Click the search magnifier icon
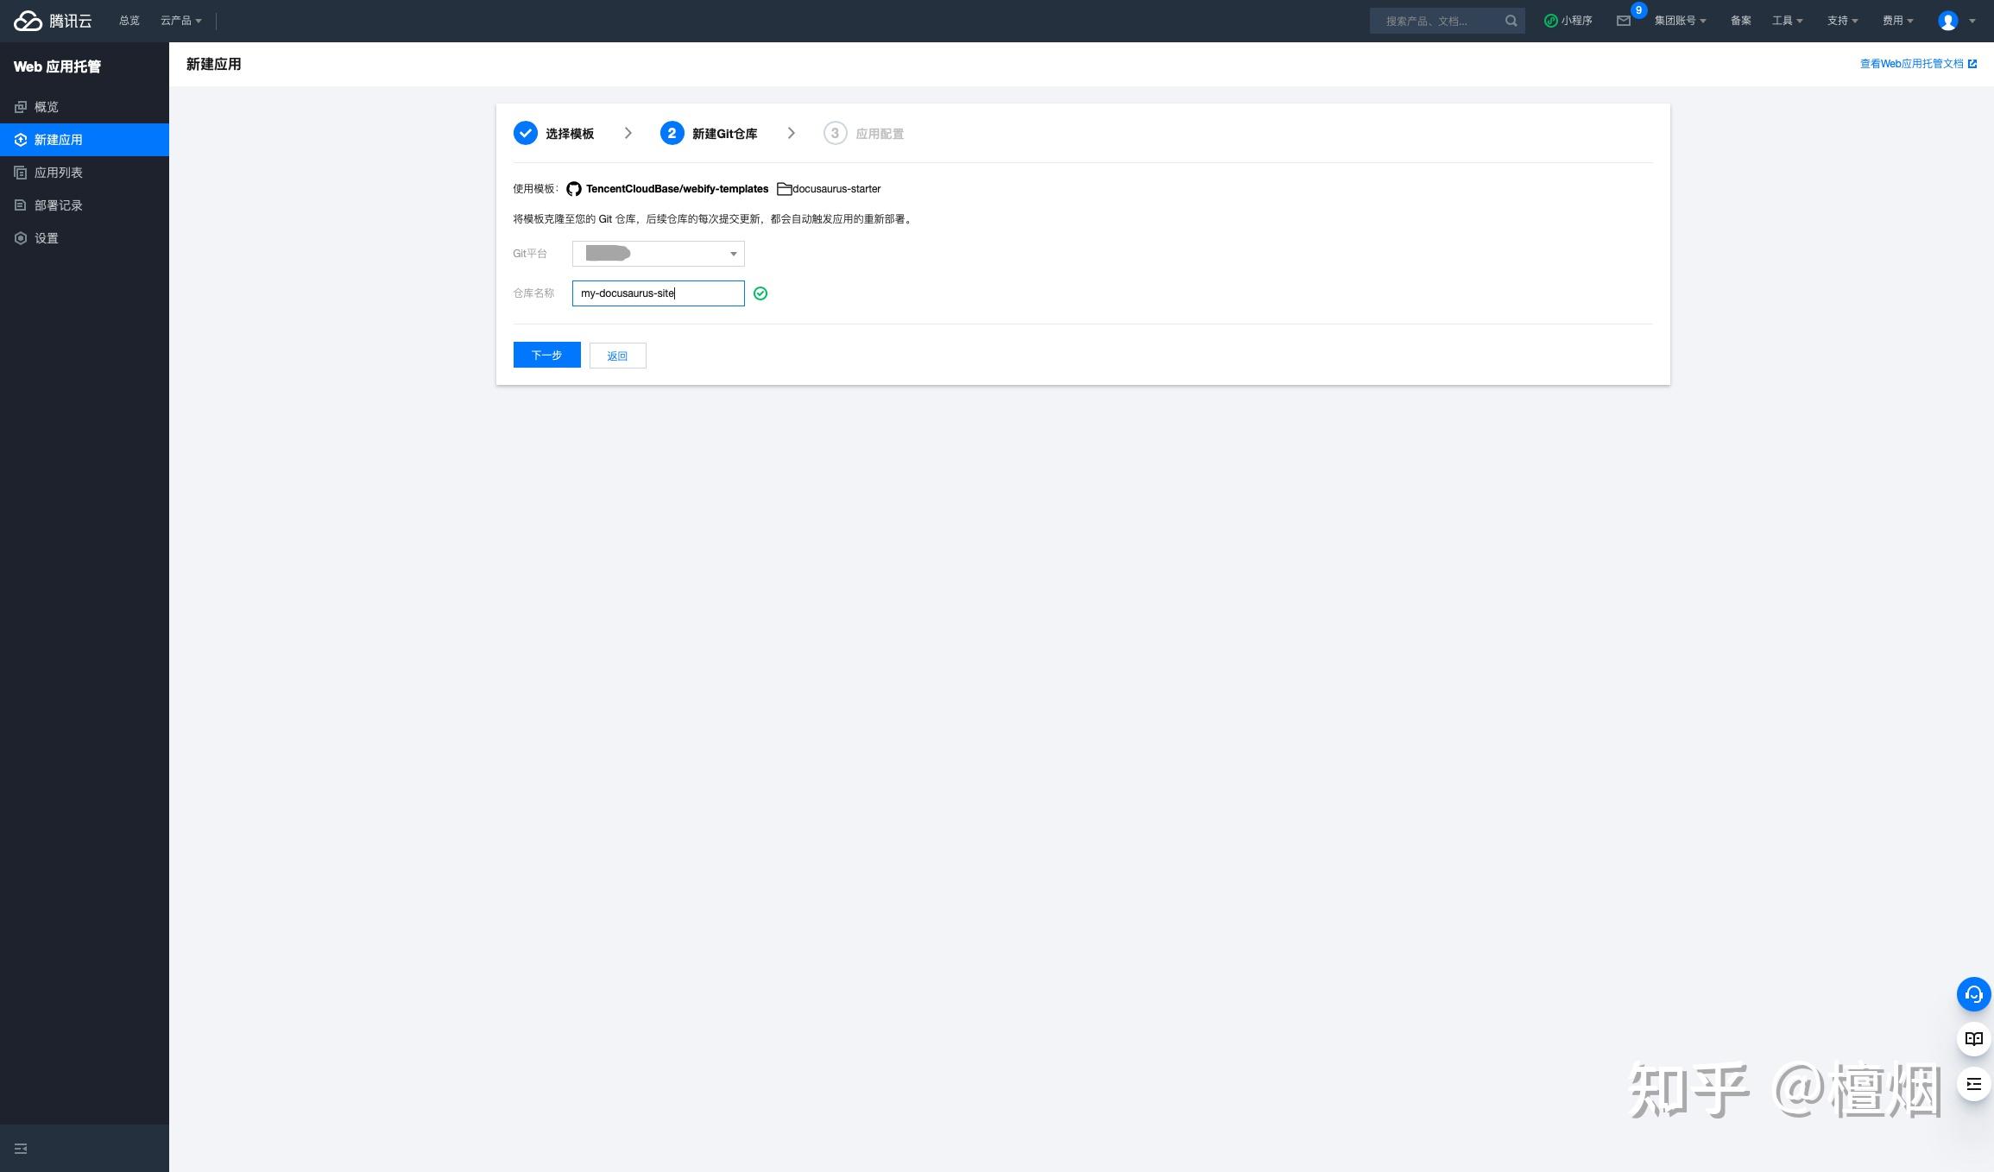 pyautogui.click(x=1511, y=21)
